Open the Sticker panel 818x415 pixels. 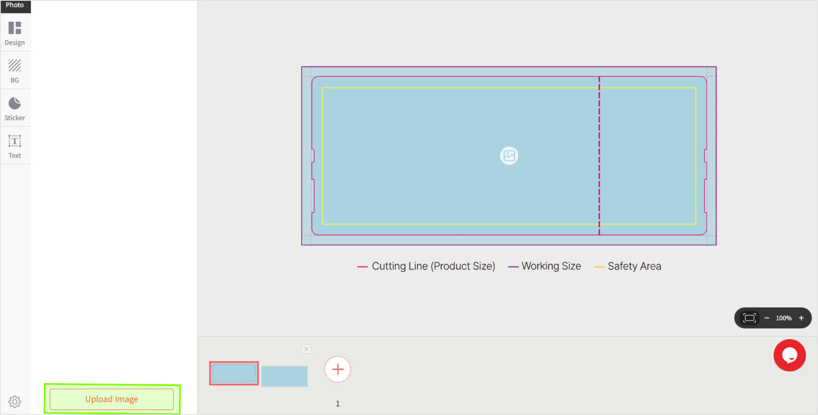click(15, 108)
